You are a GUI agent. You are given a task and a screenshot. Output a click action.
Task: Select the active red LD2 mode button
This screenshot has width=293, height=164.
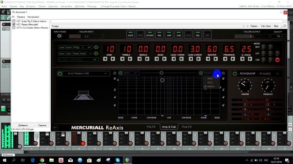pyautogui.click(x=277, y=60)
